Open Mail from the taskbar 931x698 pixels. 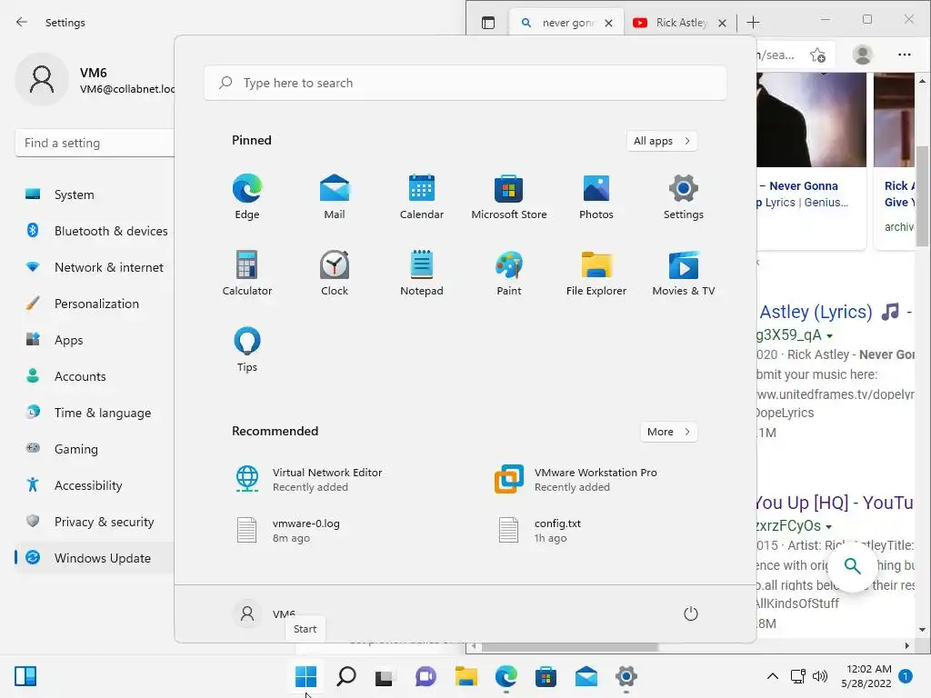586,676
